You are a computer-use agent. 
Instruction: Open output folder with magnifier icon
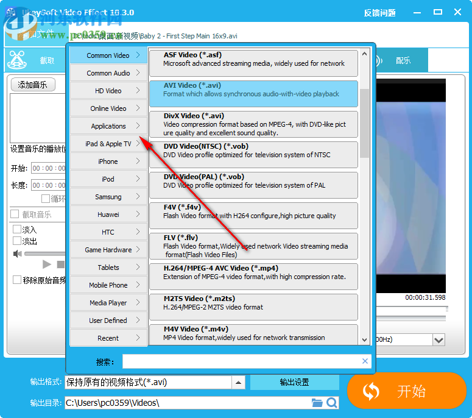[x=332, y=403]
